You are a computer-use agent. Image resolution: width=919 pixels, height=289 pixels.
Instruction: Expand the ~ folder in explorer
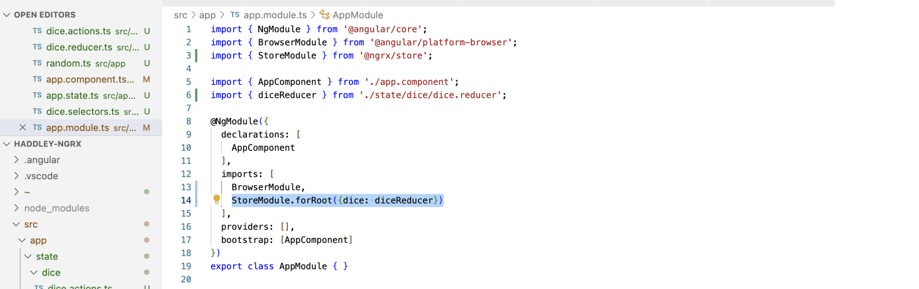17,192
